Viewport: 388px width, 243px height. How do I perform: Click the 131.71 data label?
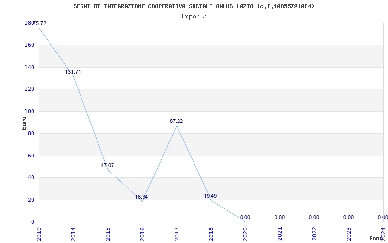73,72
